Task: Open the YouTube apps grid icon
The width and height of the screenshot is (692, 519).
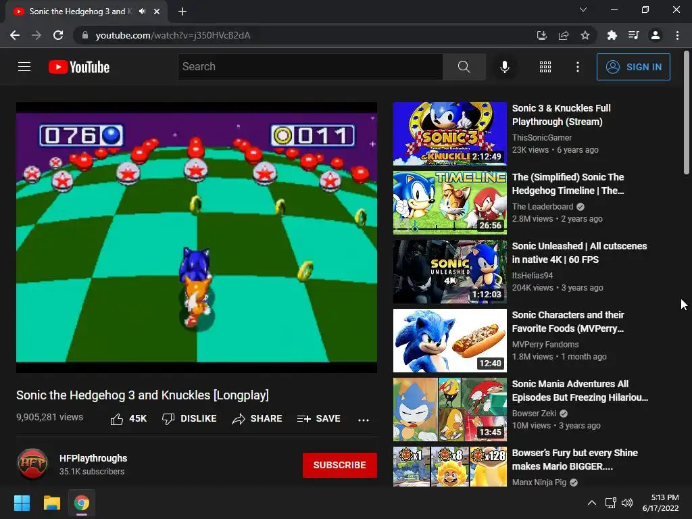Action: pos(545,67)
